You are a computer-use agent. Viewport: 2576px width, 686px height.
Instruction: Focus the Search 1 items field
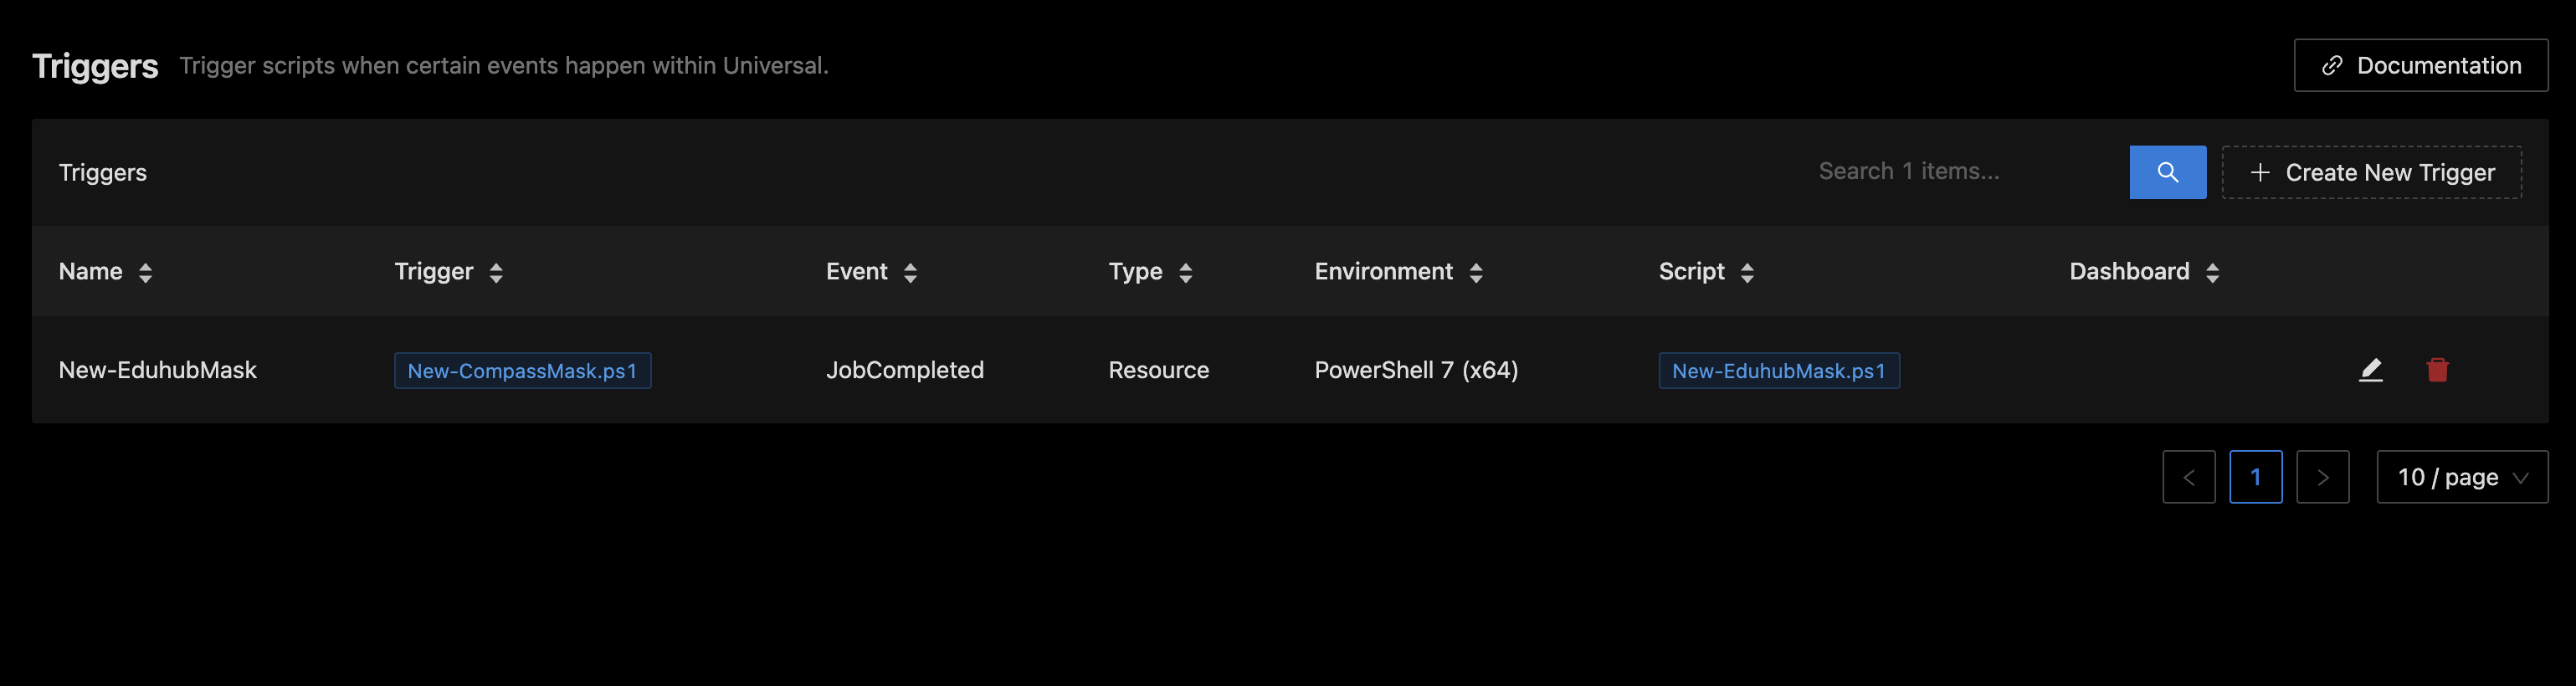pyautogui.click(x=1963, y=172)
